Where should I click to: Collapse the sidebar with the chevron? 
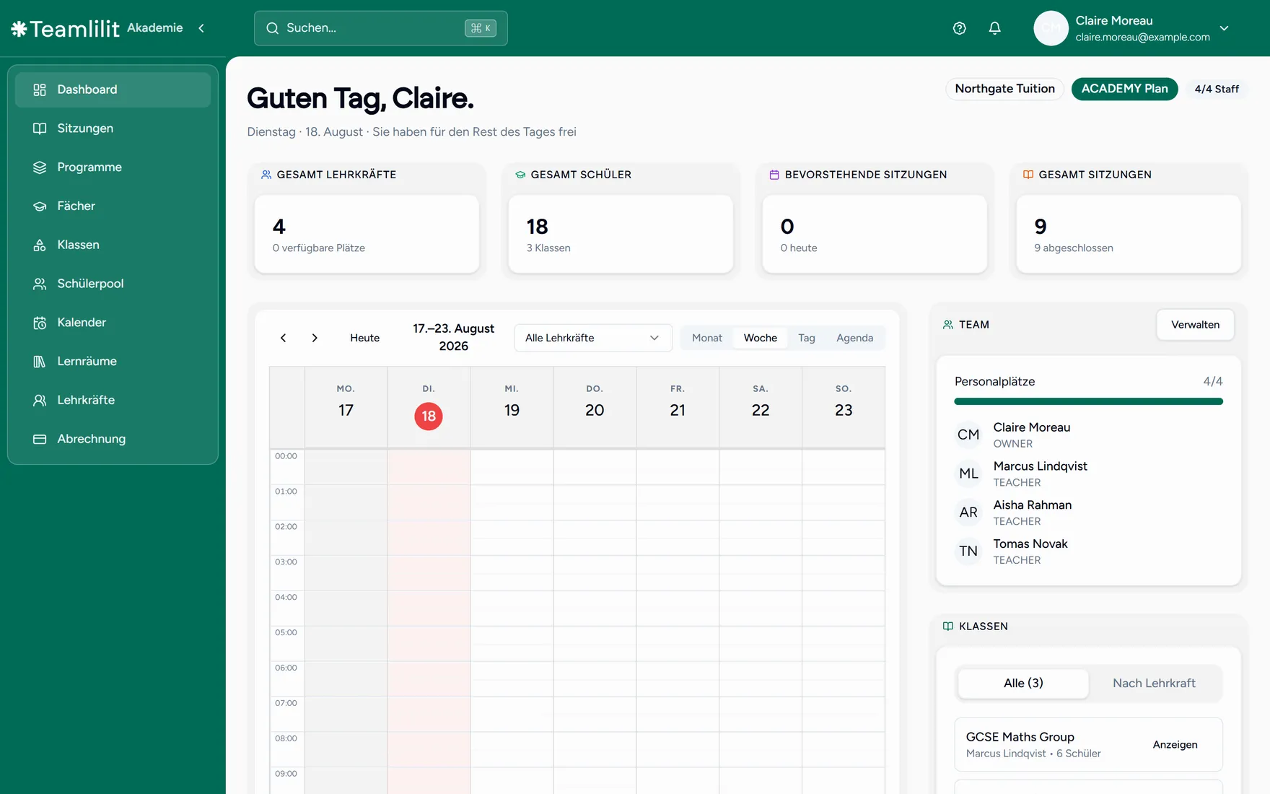tap(201, 28)
